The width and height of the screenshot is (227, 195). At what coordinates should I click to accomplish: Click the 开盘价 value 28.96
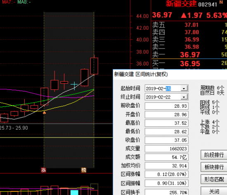[x=166, y=115]
